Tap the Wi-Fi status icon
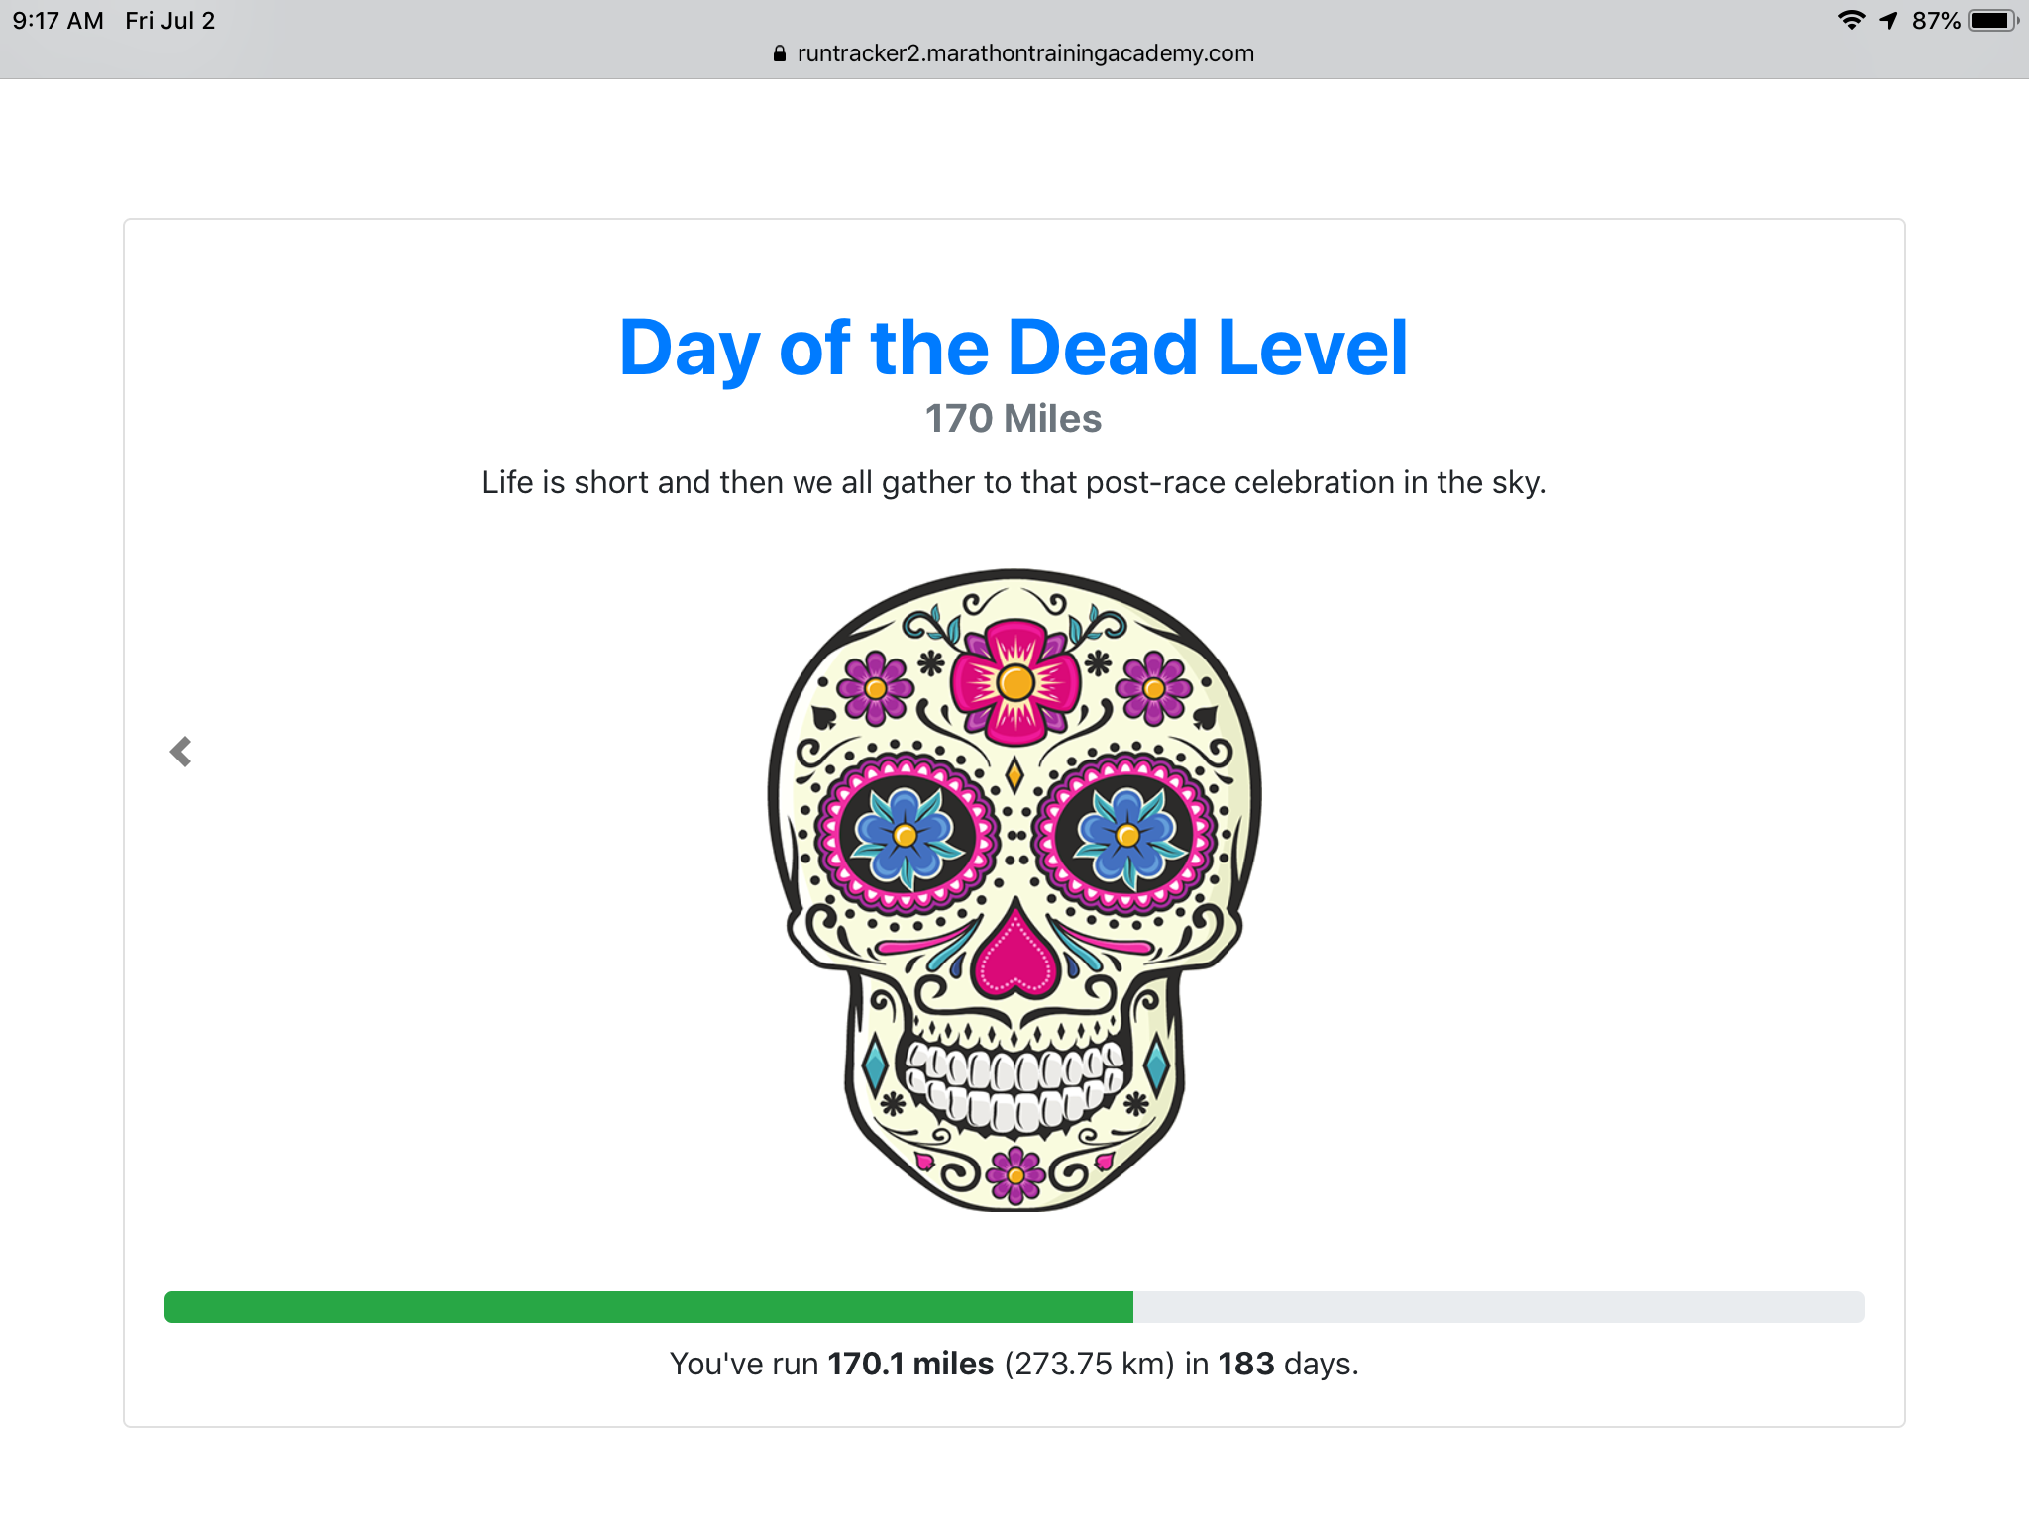The height and width of the screenshot is (1521, 2029). pos(1851,20)
